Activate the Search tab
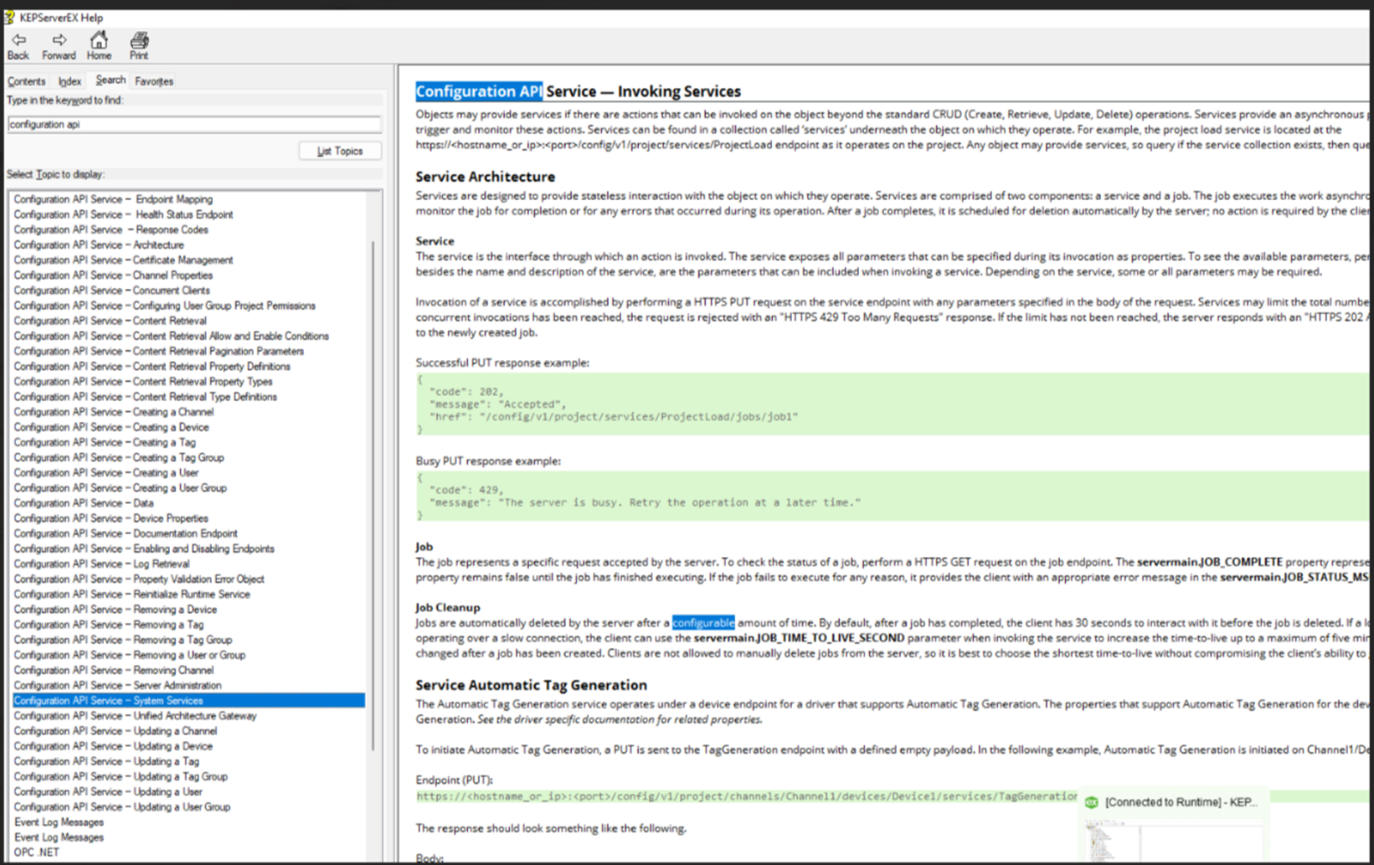Viewport: 1374px width, 865px height. click(109, 80)
